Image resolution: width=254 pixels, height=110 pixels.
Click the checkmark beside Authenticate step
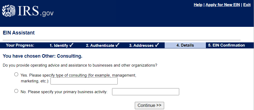tap(117, 45)
